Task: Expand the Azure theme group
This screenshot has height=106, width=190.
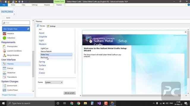Action: [x=42, y=33]
